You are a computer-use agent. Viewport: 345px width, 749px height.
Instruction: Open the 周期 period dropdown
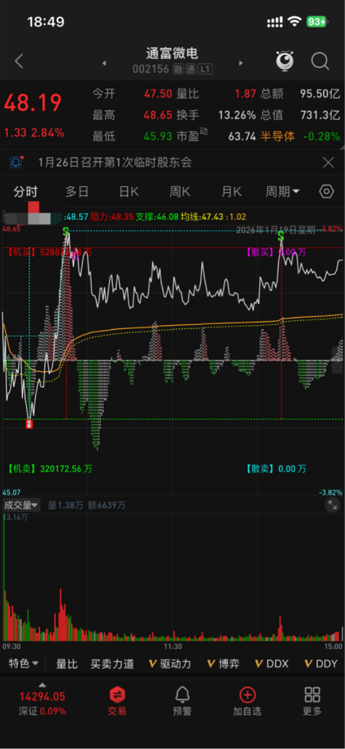click(x=283, y=192)
